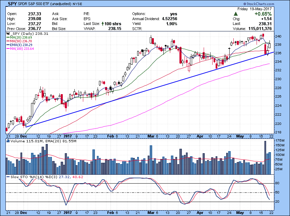This screenshot has width=290, height=216.
Task: Click the 240 price axis label
Action: [279, 37]
